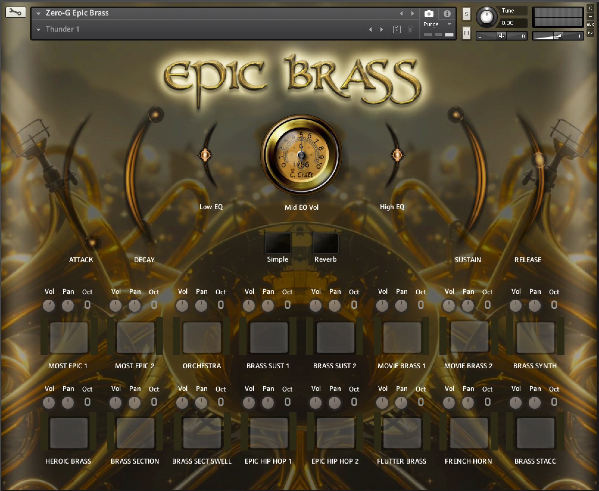The height and width of the screenshot is (491, 599).
Task: Solo the instrument with S button
Action: click(466, 14)
